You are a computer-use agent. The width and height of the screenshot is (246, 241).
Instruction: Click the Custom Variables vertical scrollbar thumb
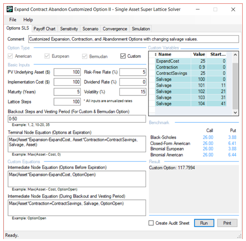[x=235, y=86]
